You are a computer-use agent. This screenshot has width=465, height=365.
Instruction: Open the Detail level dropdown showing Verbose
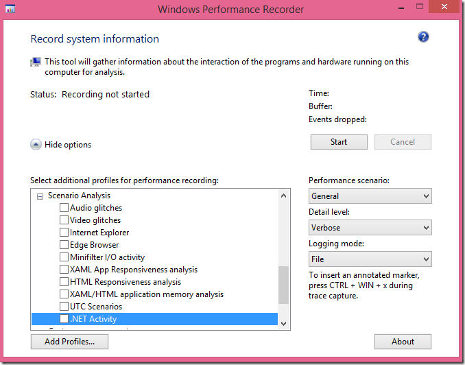point(370,228)
